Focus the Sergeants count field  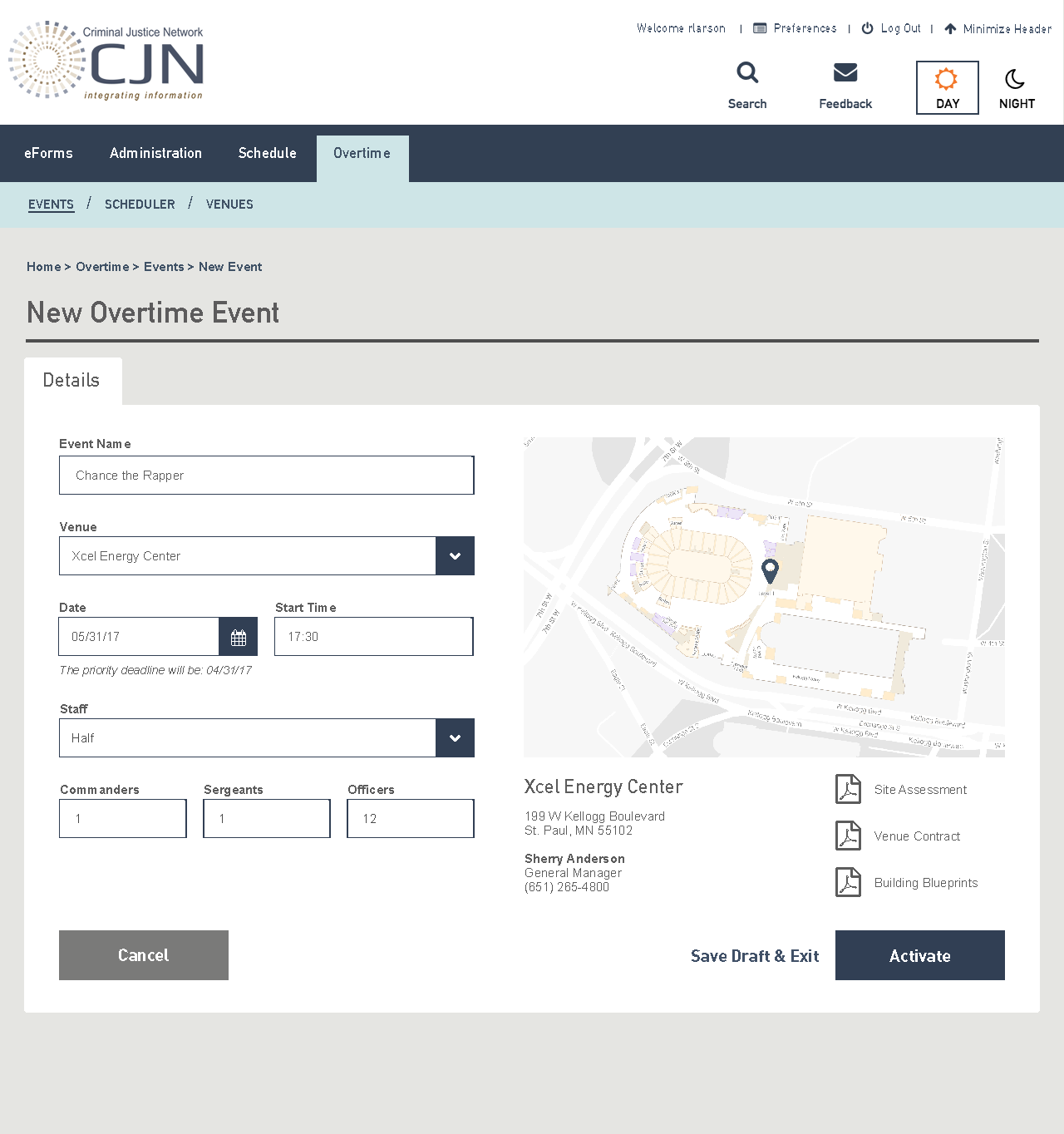(x=267, y=819)
